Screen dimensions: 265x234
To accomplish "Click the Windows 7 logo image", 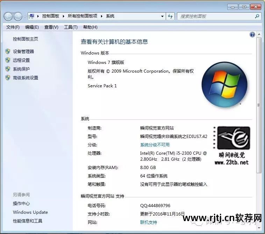I will pos(224,85).
